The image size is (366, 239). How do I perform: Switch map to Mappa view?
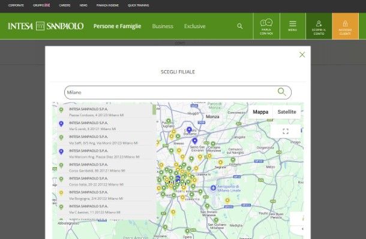click(260, 112)
